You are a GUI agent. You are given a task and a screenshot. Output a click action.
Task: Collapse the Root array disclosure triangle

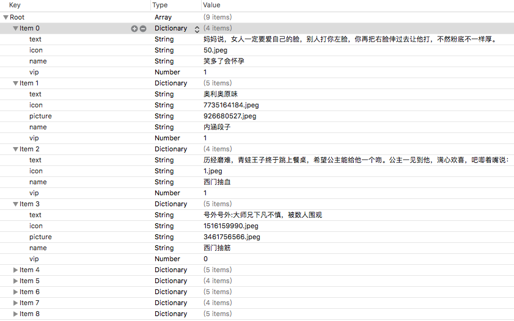click(6, 18)
